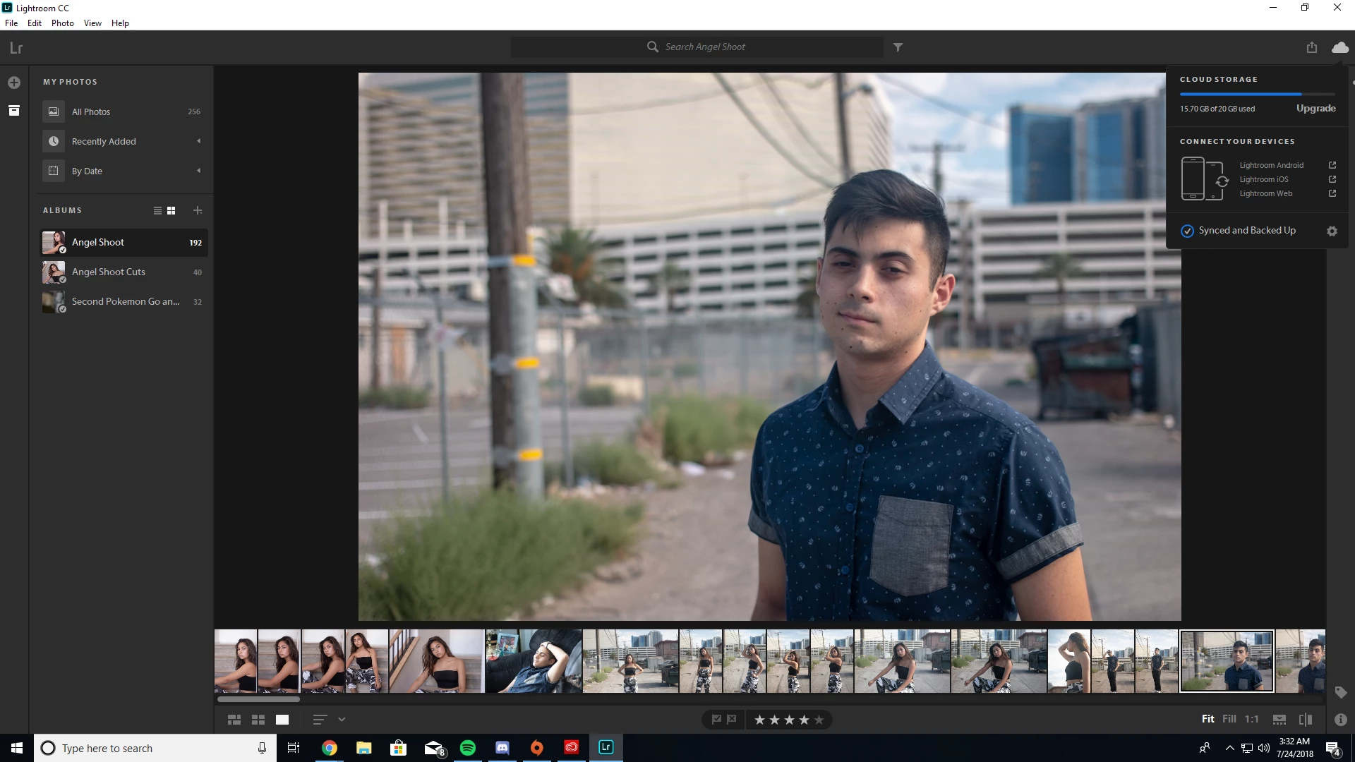Click the Add Photos plus icon

coord(14,83)
